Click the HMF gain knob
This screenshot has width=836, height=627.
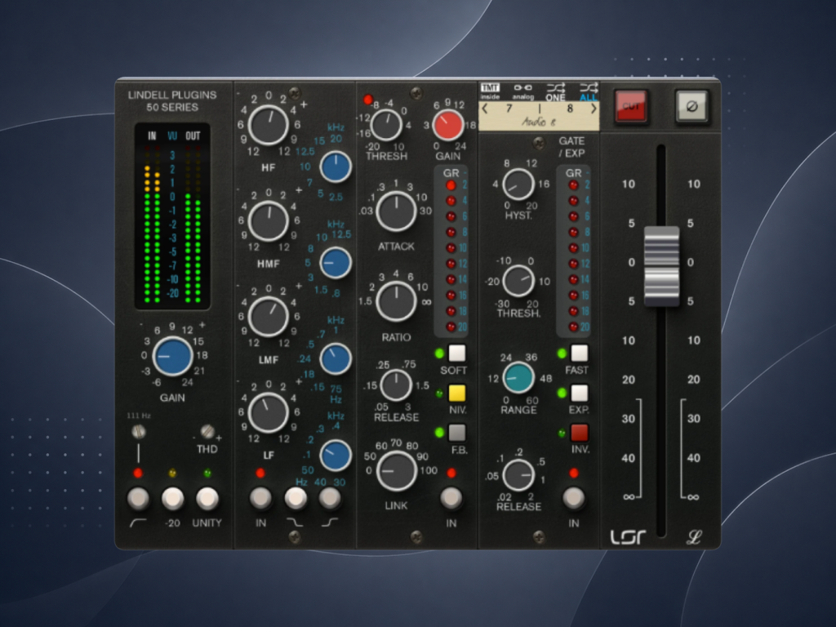click(x=268, y=220)
